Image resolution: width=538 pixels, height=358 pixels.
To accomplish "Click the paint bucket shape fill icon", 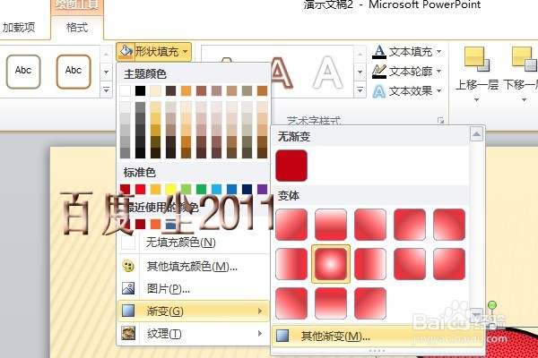I will 126,51.
